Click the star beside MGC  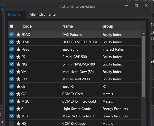pos(18,101)
